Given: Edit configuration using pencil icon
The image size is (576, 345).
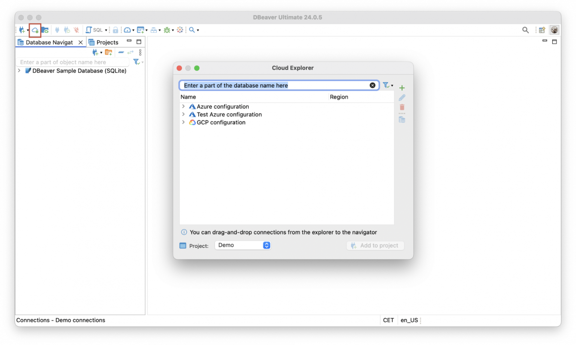Looking at the screenshot, I should pos(402,97).
